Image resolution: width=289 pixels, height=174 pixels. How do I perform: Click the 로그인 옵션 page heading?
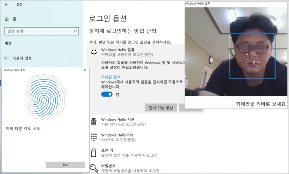108,19
